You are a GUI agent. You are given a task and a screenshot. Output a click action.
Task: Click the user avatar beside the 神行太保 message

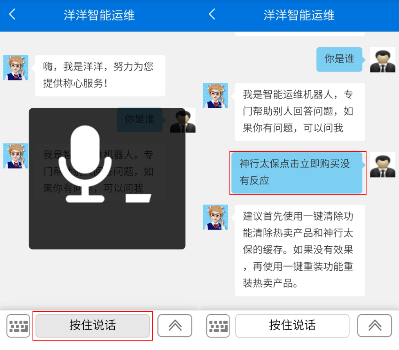382,165
